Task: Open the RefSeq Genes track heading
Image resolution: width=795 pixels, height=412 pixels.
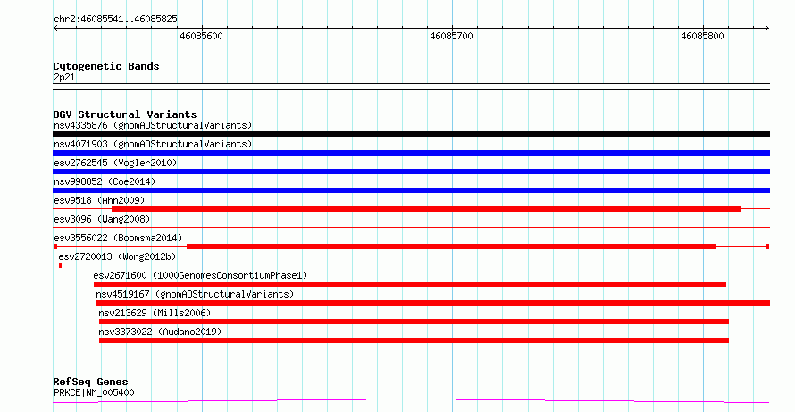Action: point(91,382)
